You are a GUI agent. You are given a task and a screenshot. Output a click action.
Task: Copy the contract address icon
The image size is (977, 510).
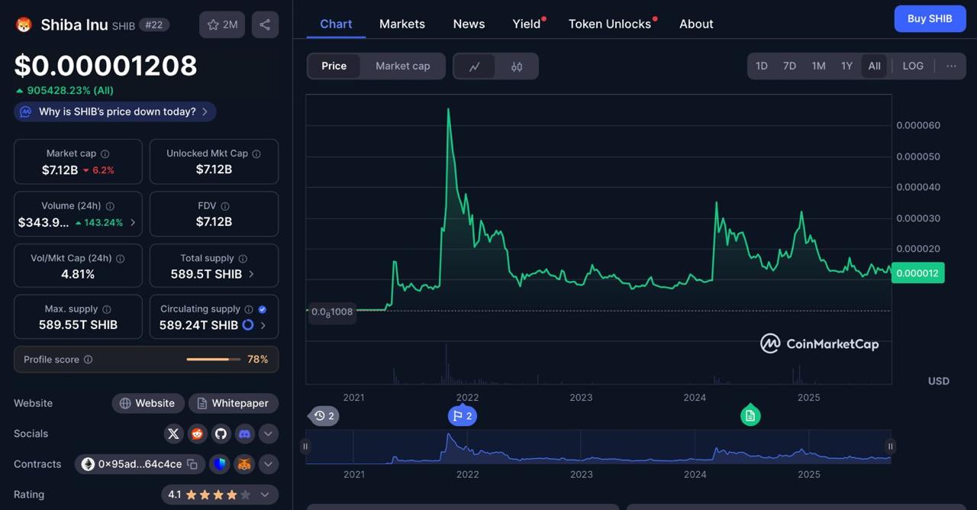tap(192, 464)
